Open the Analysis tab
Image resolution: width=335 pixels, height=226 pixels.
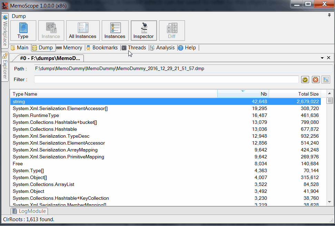[x=162, y=48]
